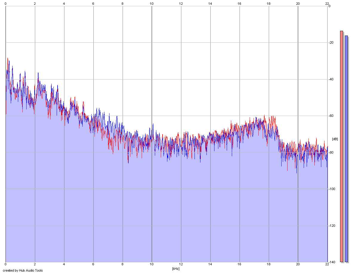
Task: Click the -60 dB scale label
Action: point(331,116)
